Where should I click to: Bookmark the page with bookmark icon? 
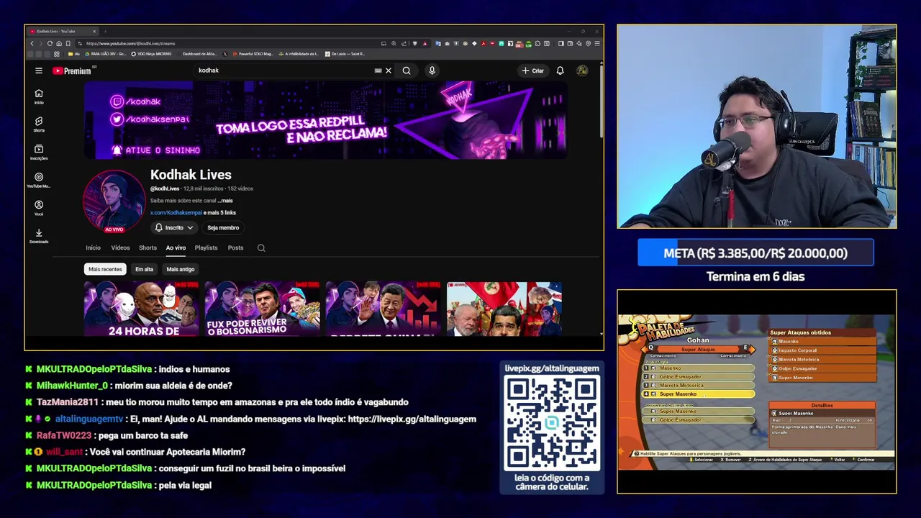68,43
